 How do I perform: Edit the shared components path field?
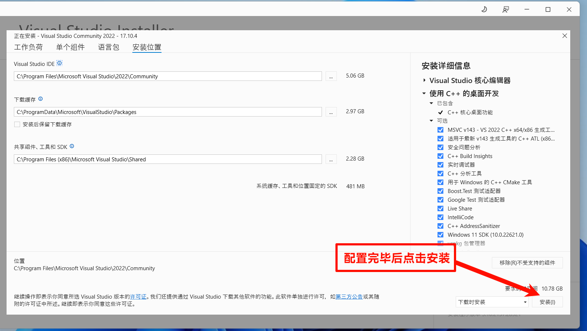pos(168,159)
